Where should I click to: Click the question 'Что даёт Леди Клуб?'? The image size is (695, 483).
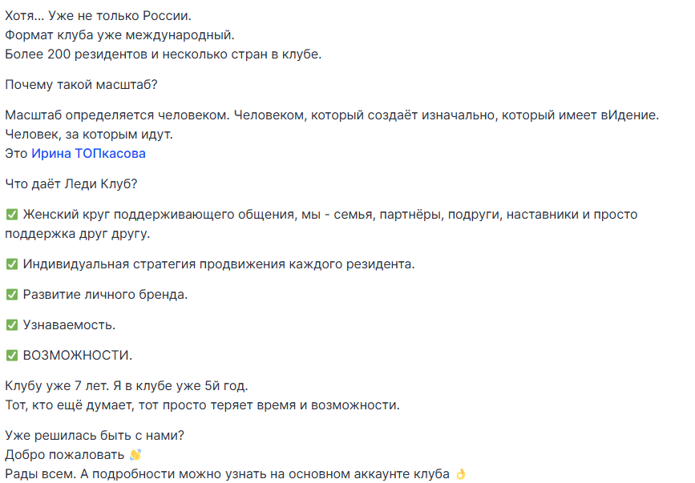[x=71, y=183]
